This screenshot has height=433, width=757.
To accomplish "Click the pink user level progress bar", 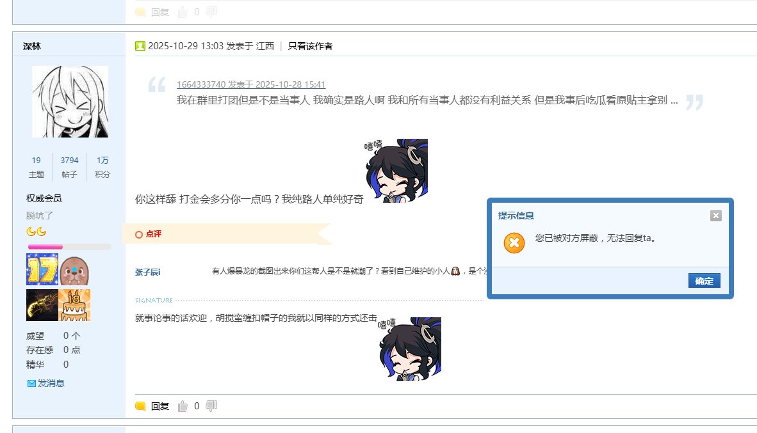I will tap(70, 247).
